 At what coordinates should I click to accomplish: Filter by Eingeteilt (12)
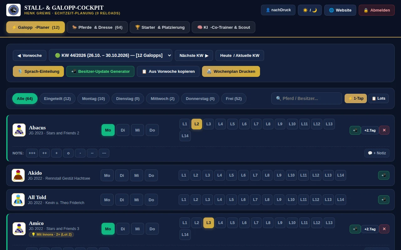pos(57,99)
